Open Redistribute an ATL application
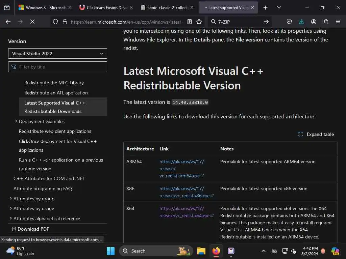 pyautogui.click(x=56, y=93)
